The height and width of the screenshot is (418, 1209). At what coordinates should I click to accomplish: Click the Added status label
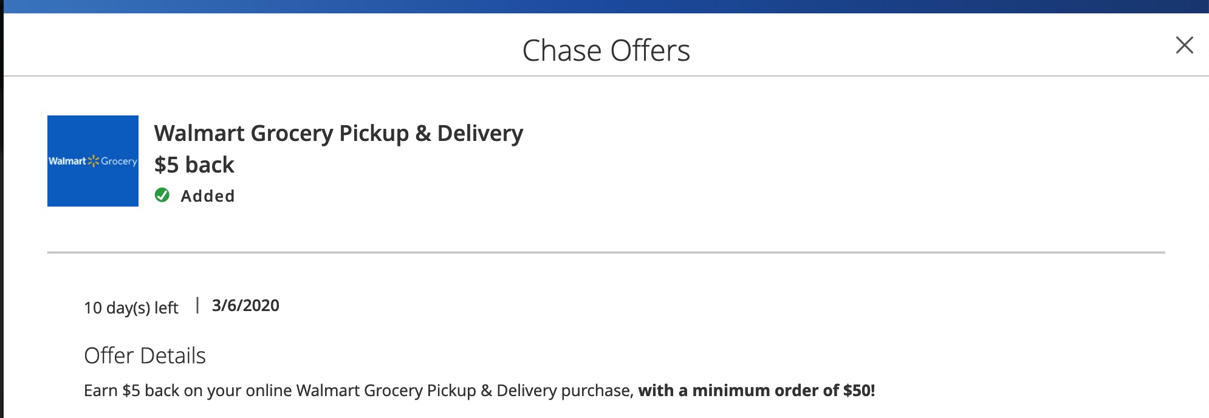coord(208,196)
